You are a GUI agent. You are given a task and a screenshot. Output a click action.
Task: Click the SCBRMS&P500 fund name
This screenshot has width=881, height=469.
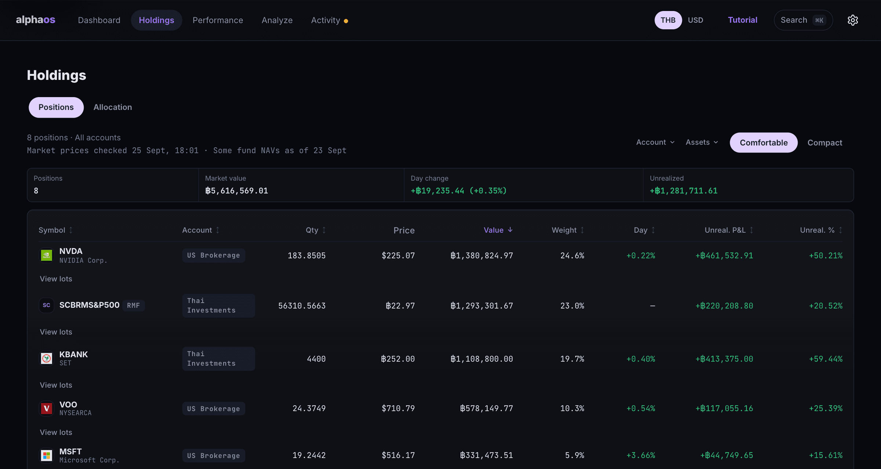pos(90,305)
